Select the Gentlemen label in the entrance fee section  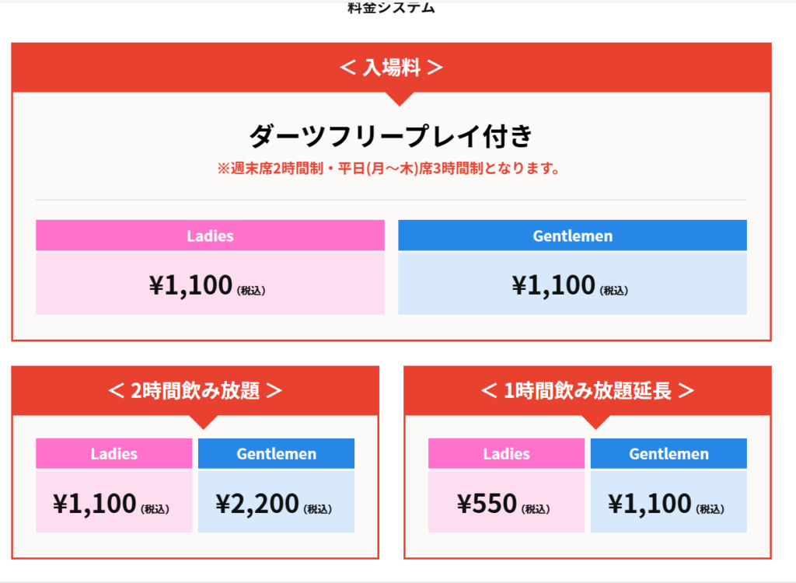click(x=573, y=236)
